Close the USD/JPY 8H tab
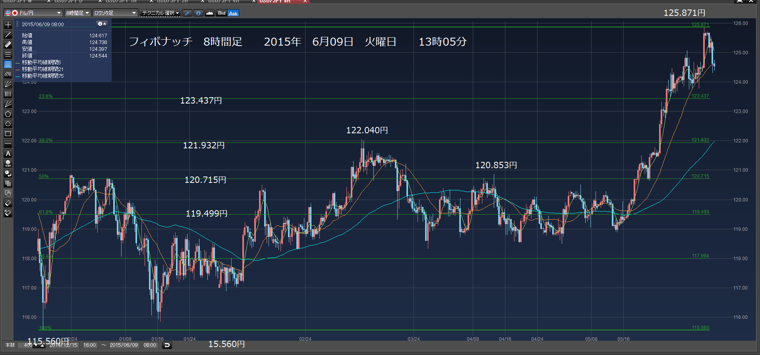 305,1
